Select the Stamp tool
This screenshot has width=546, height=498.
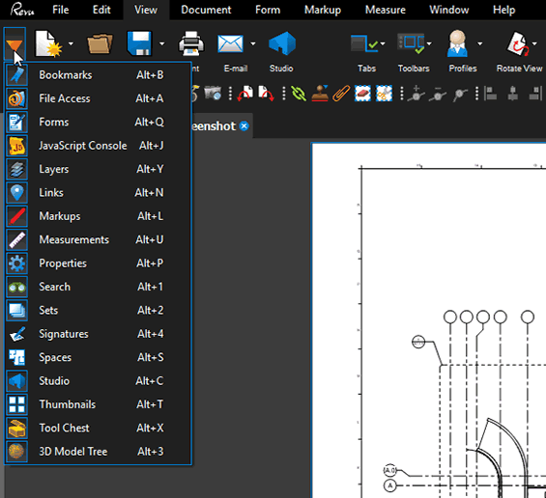coord(320,94)
